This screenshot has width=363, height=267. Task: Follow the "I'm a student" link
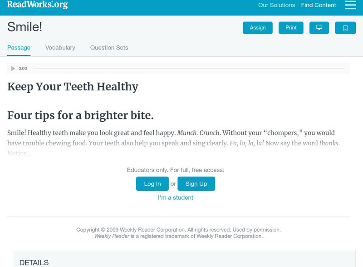tap(176, 198)
